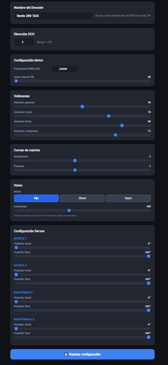The height and width of the screenshot is (365, 168).
Task: Click the 'Volúmenes' section heading
Action: pyautogui.click(x=22, y=96)
